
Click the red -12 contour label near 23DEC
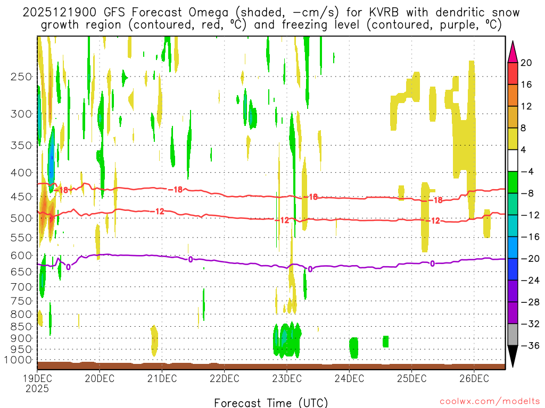tap(282, 220)
